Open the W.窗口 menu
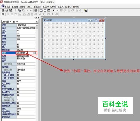 coord(68,7)
